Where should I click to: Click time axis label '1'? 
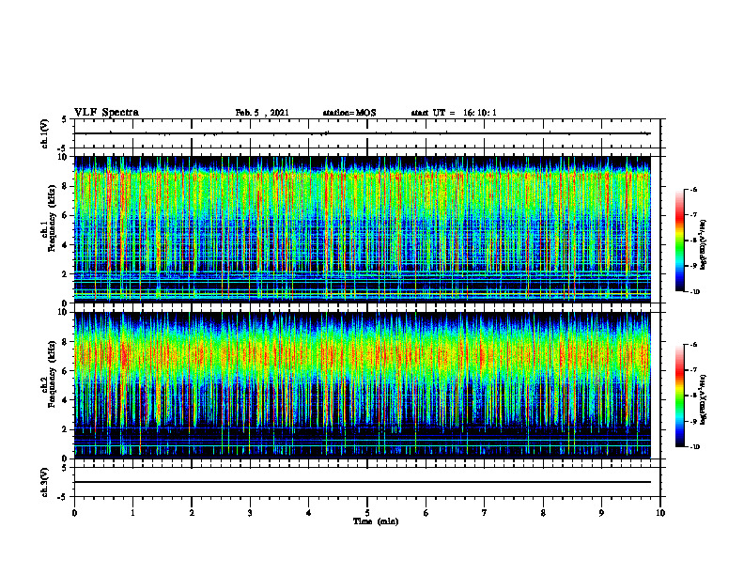(132, 513)
